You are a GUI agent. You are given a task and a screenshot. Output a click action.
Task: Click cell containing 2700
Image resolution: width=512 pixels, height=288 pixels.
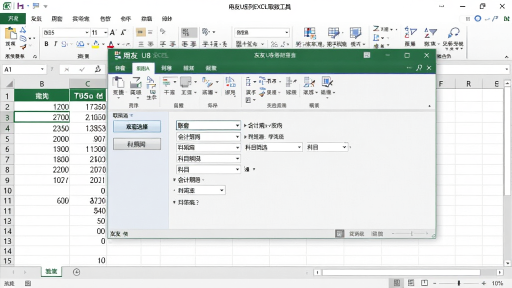(x=42, y=117)
